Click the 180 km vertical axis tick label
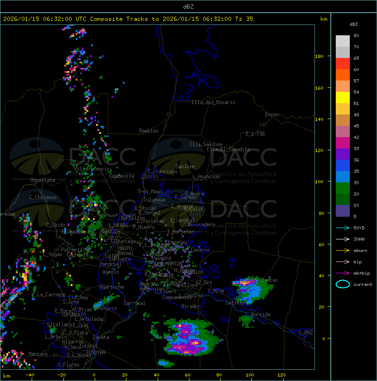This screenshot has width=377, height=381. point(319,56)
